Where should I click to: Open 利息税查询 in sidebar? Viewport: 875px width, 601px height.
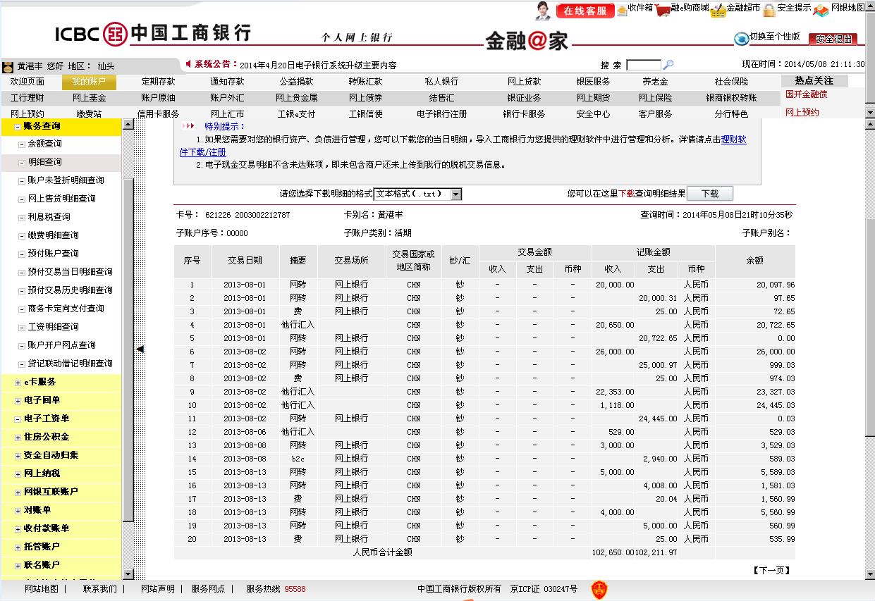pyautogui.click(x=49, y=217)
